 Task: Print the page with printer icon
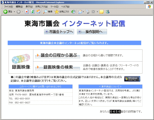88,12
